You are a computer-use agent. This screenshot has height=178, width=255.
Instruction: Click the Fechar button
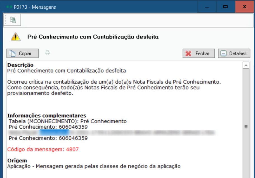199,53
